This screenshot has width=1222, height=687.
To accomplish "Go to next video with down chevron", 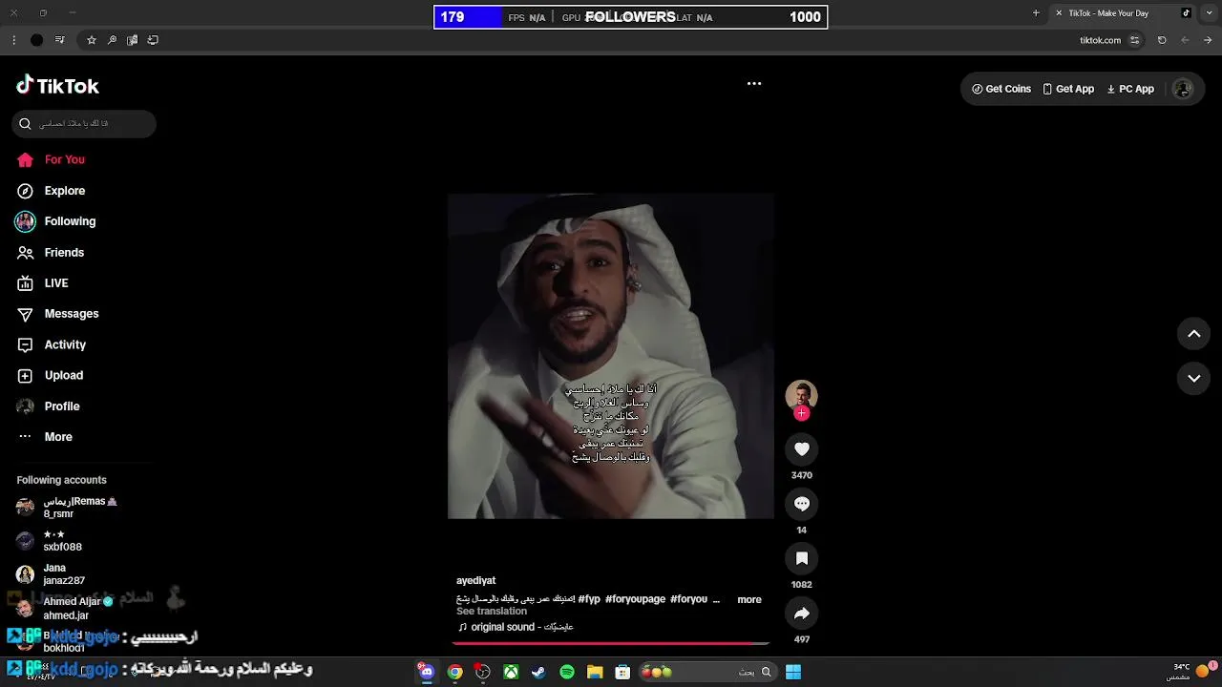I will pos(1193,379).
